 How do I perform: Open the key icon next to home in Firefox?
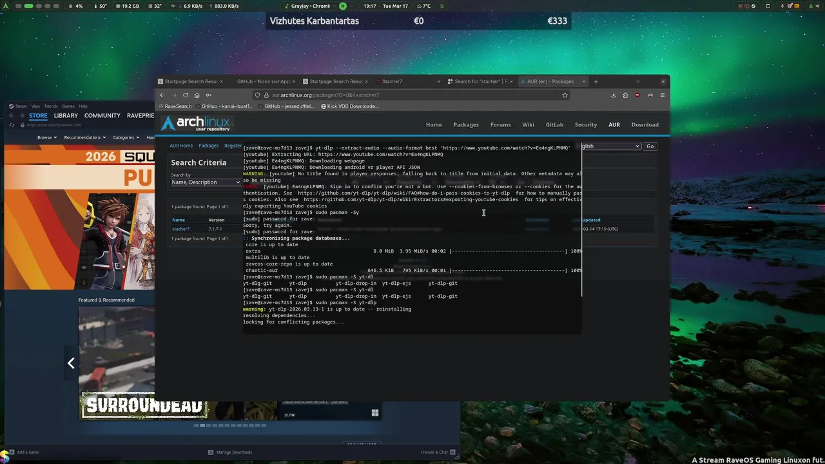click(209, 95)
